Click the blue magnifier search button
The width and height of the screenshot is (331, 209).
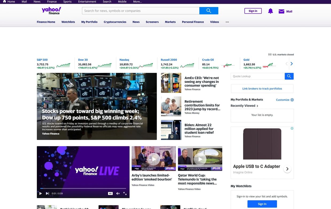208,11
